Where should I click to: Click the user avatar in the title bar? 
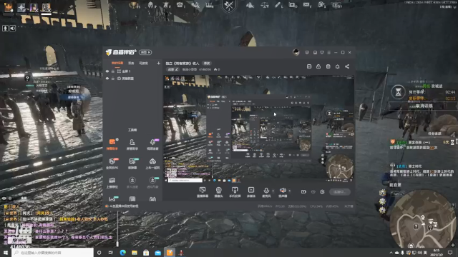coord(296,52)
